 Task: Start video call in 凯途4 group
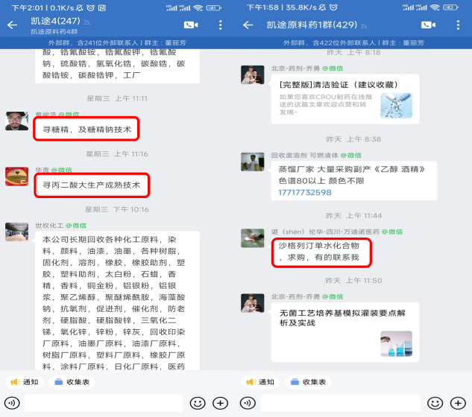pos(191,25)
